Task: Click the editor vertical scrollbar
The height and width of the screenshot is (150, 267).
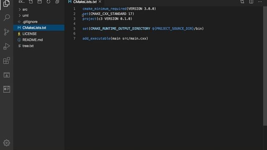Action: (x=265, y=66)
